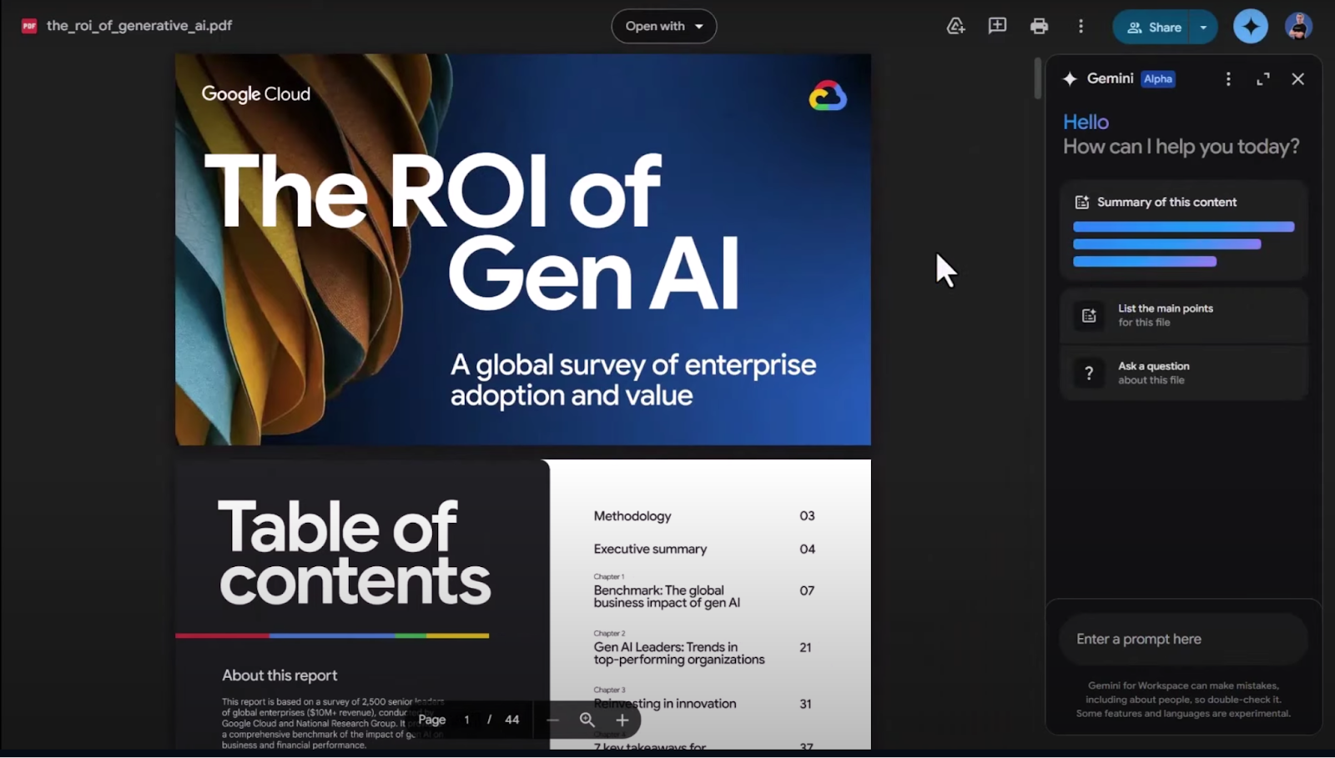This screenshot has width=1335, height=758.
Task: Click page number '07' in contents
Action: [807, 590]
